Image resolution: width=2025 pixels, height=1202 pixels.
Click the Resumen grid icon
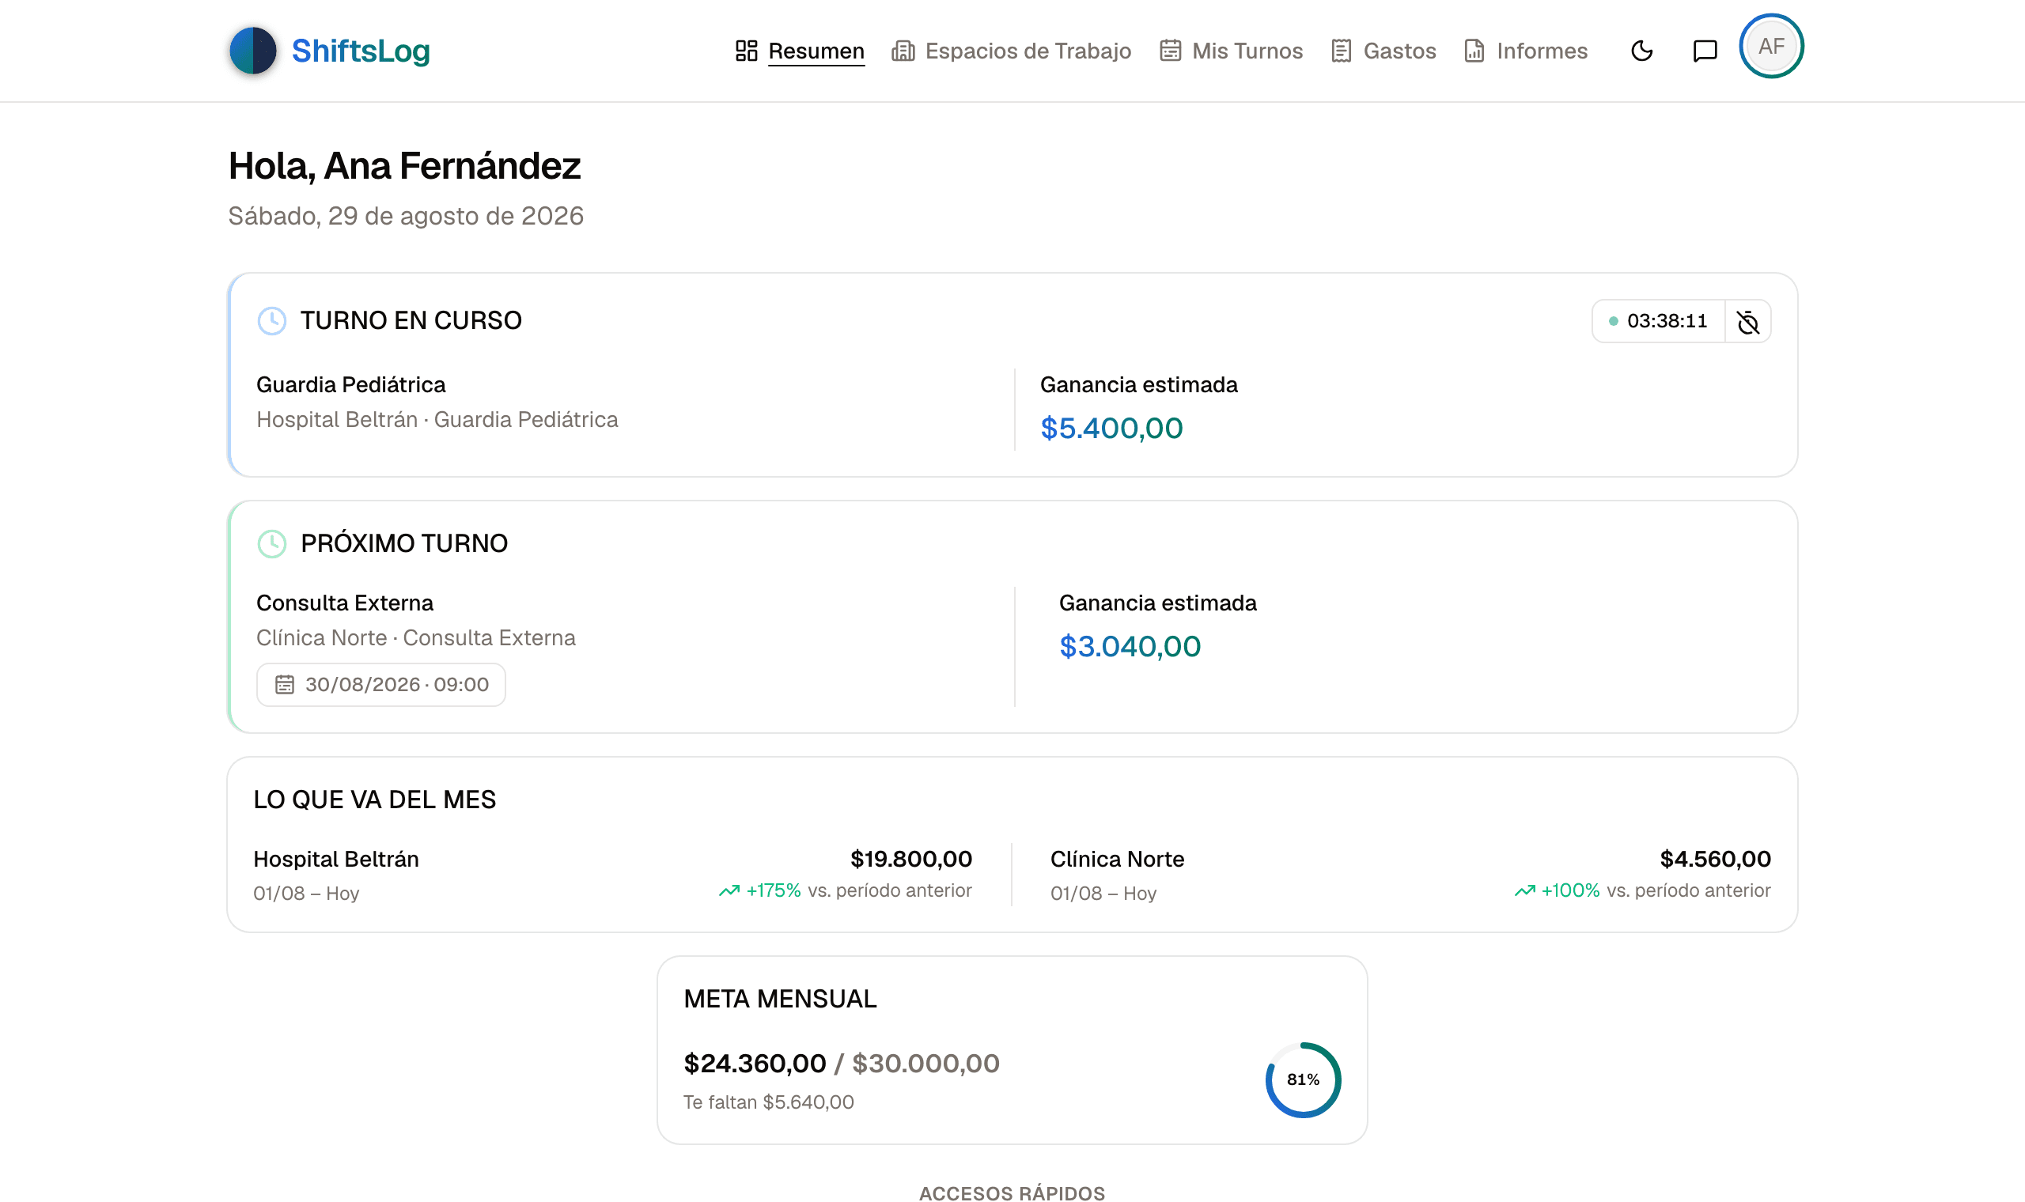[x=746, y=51]
